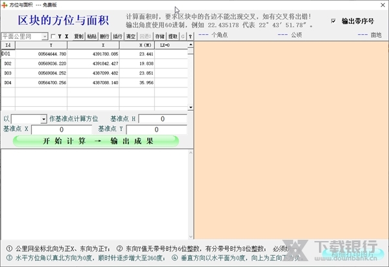Open help with the ? button
The image size is (389, 267).
click(190, 36)
